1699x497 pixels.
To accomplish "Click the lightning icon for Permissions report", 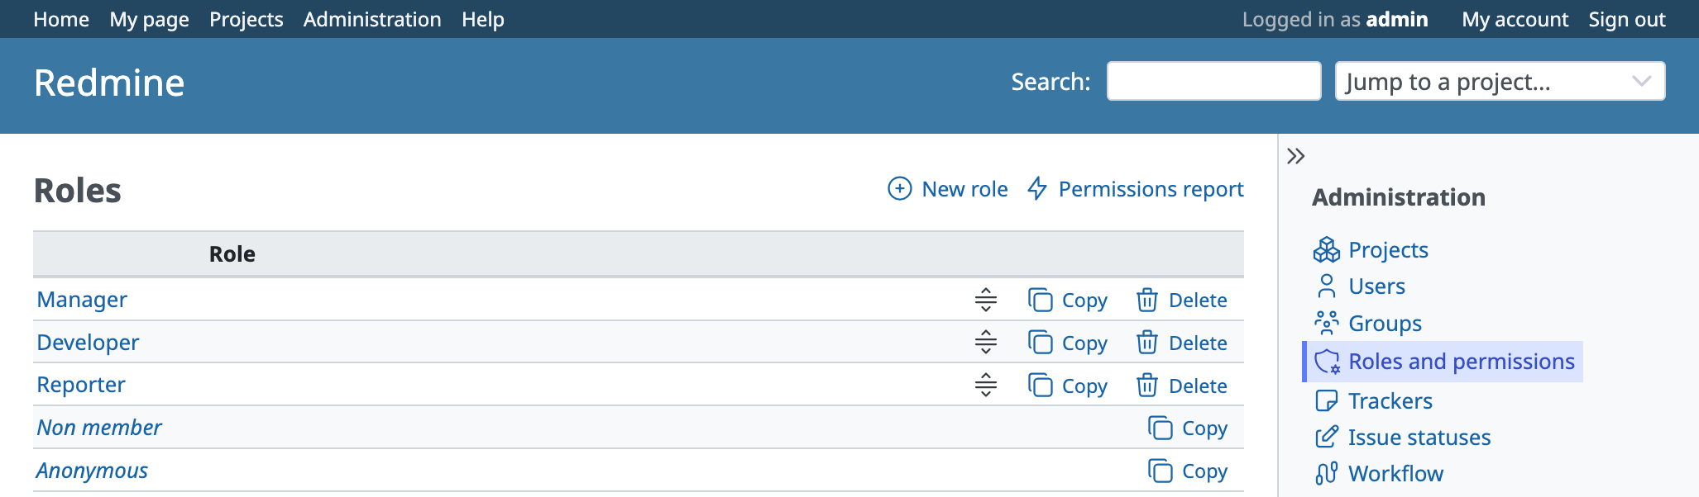I will tap(1037, 189).
